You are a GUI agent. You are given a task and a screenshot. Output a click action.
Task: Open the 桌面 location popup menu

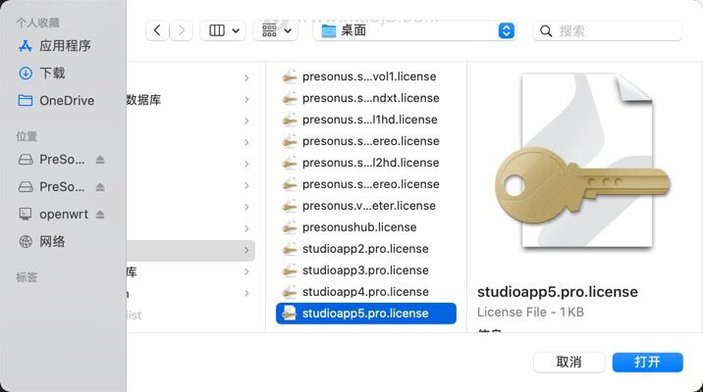click(x=414, y=30)
